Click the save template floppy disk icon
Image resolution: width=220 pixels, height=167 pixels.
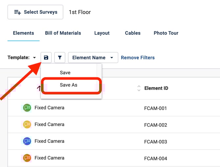click(46, 58)
